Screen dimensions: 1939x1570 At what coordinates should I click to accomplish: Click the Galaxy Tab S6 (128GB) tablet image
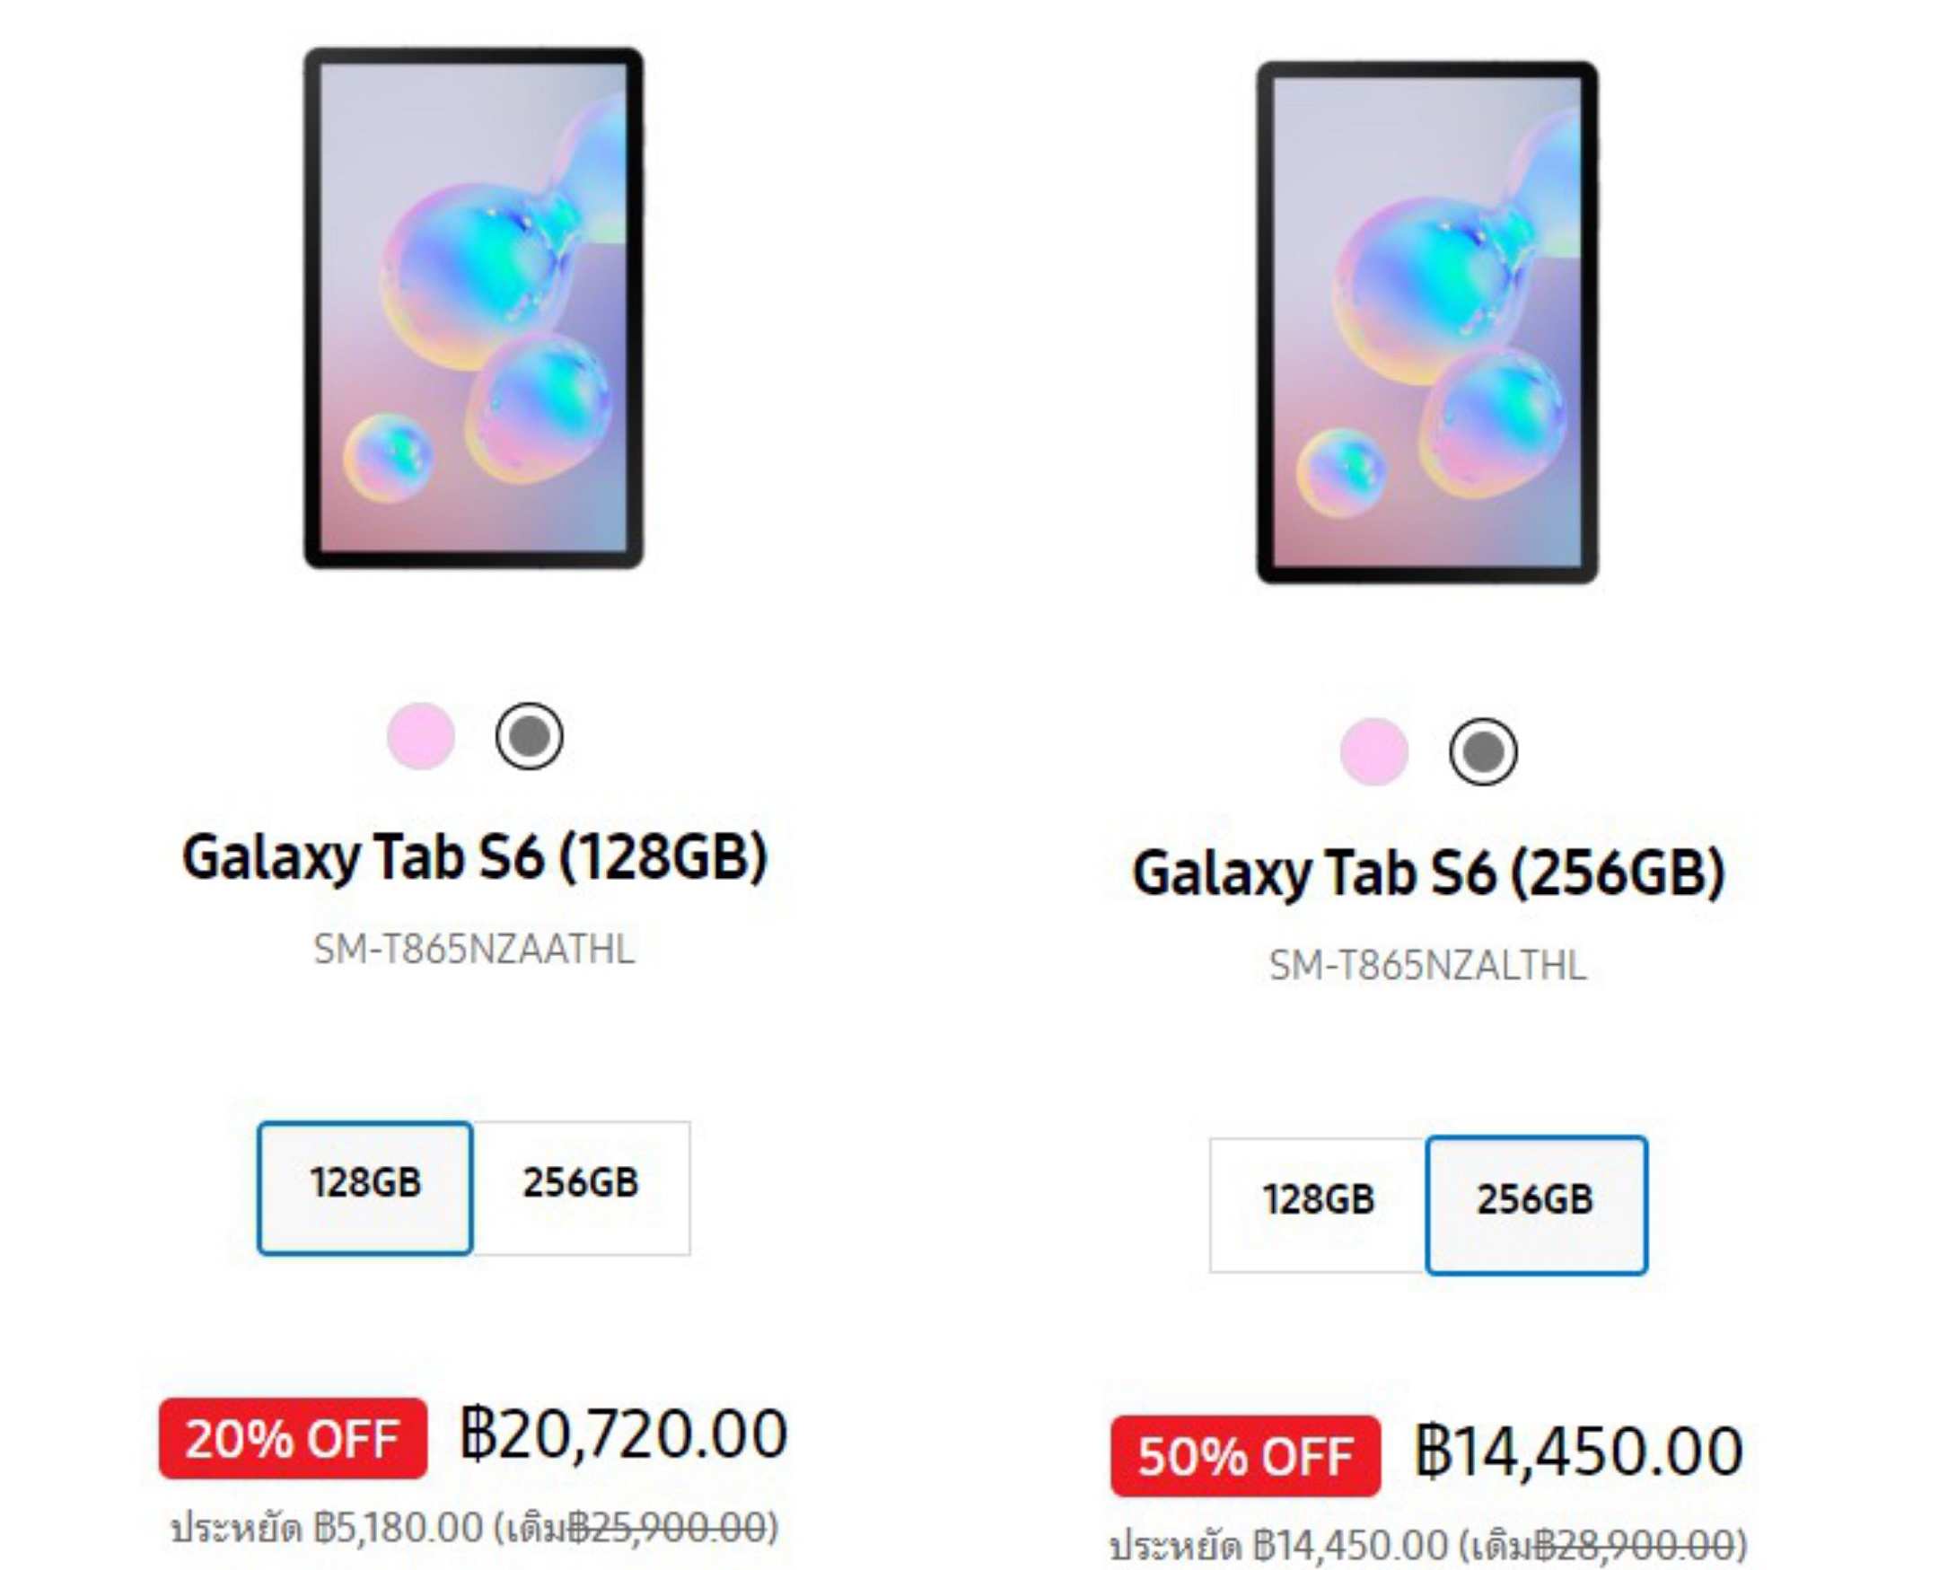[473, 308]
